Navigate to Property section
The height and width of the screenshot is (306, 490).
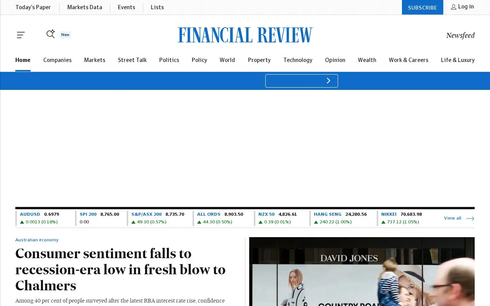pyautogui.click(x=259, y=60)
